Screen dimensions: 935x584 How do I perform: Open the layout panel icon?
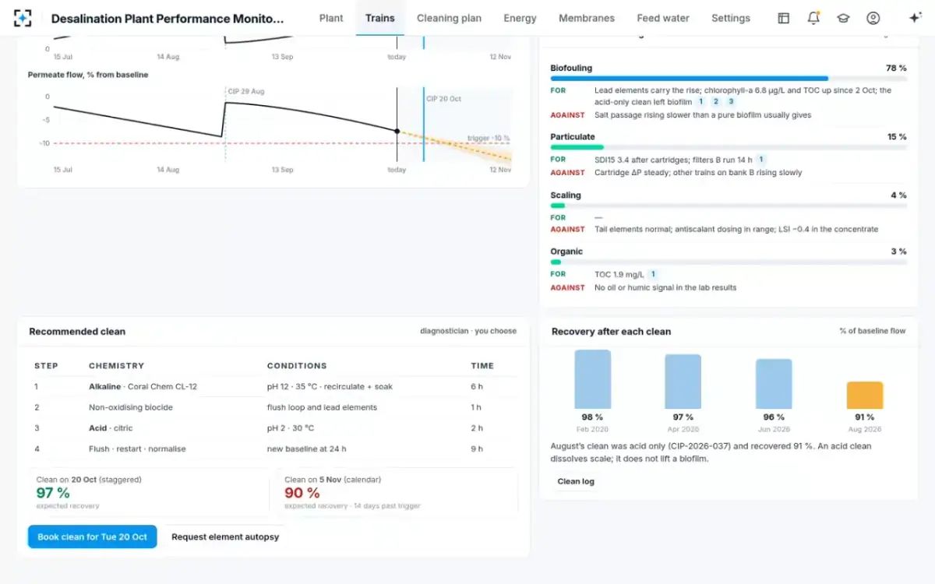point(784,18)
